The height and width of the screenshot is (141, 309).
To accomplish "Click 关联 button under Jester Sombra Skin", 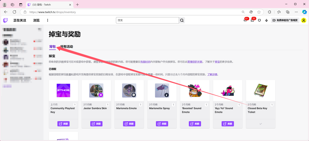I will tap(96, 124).
